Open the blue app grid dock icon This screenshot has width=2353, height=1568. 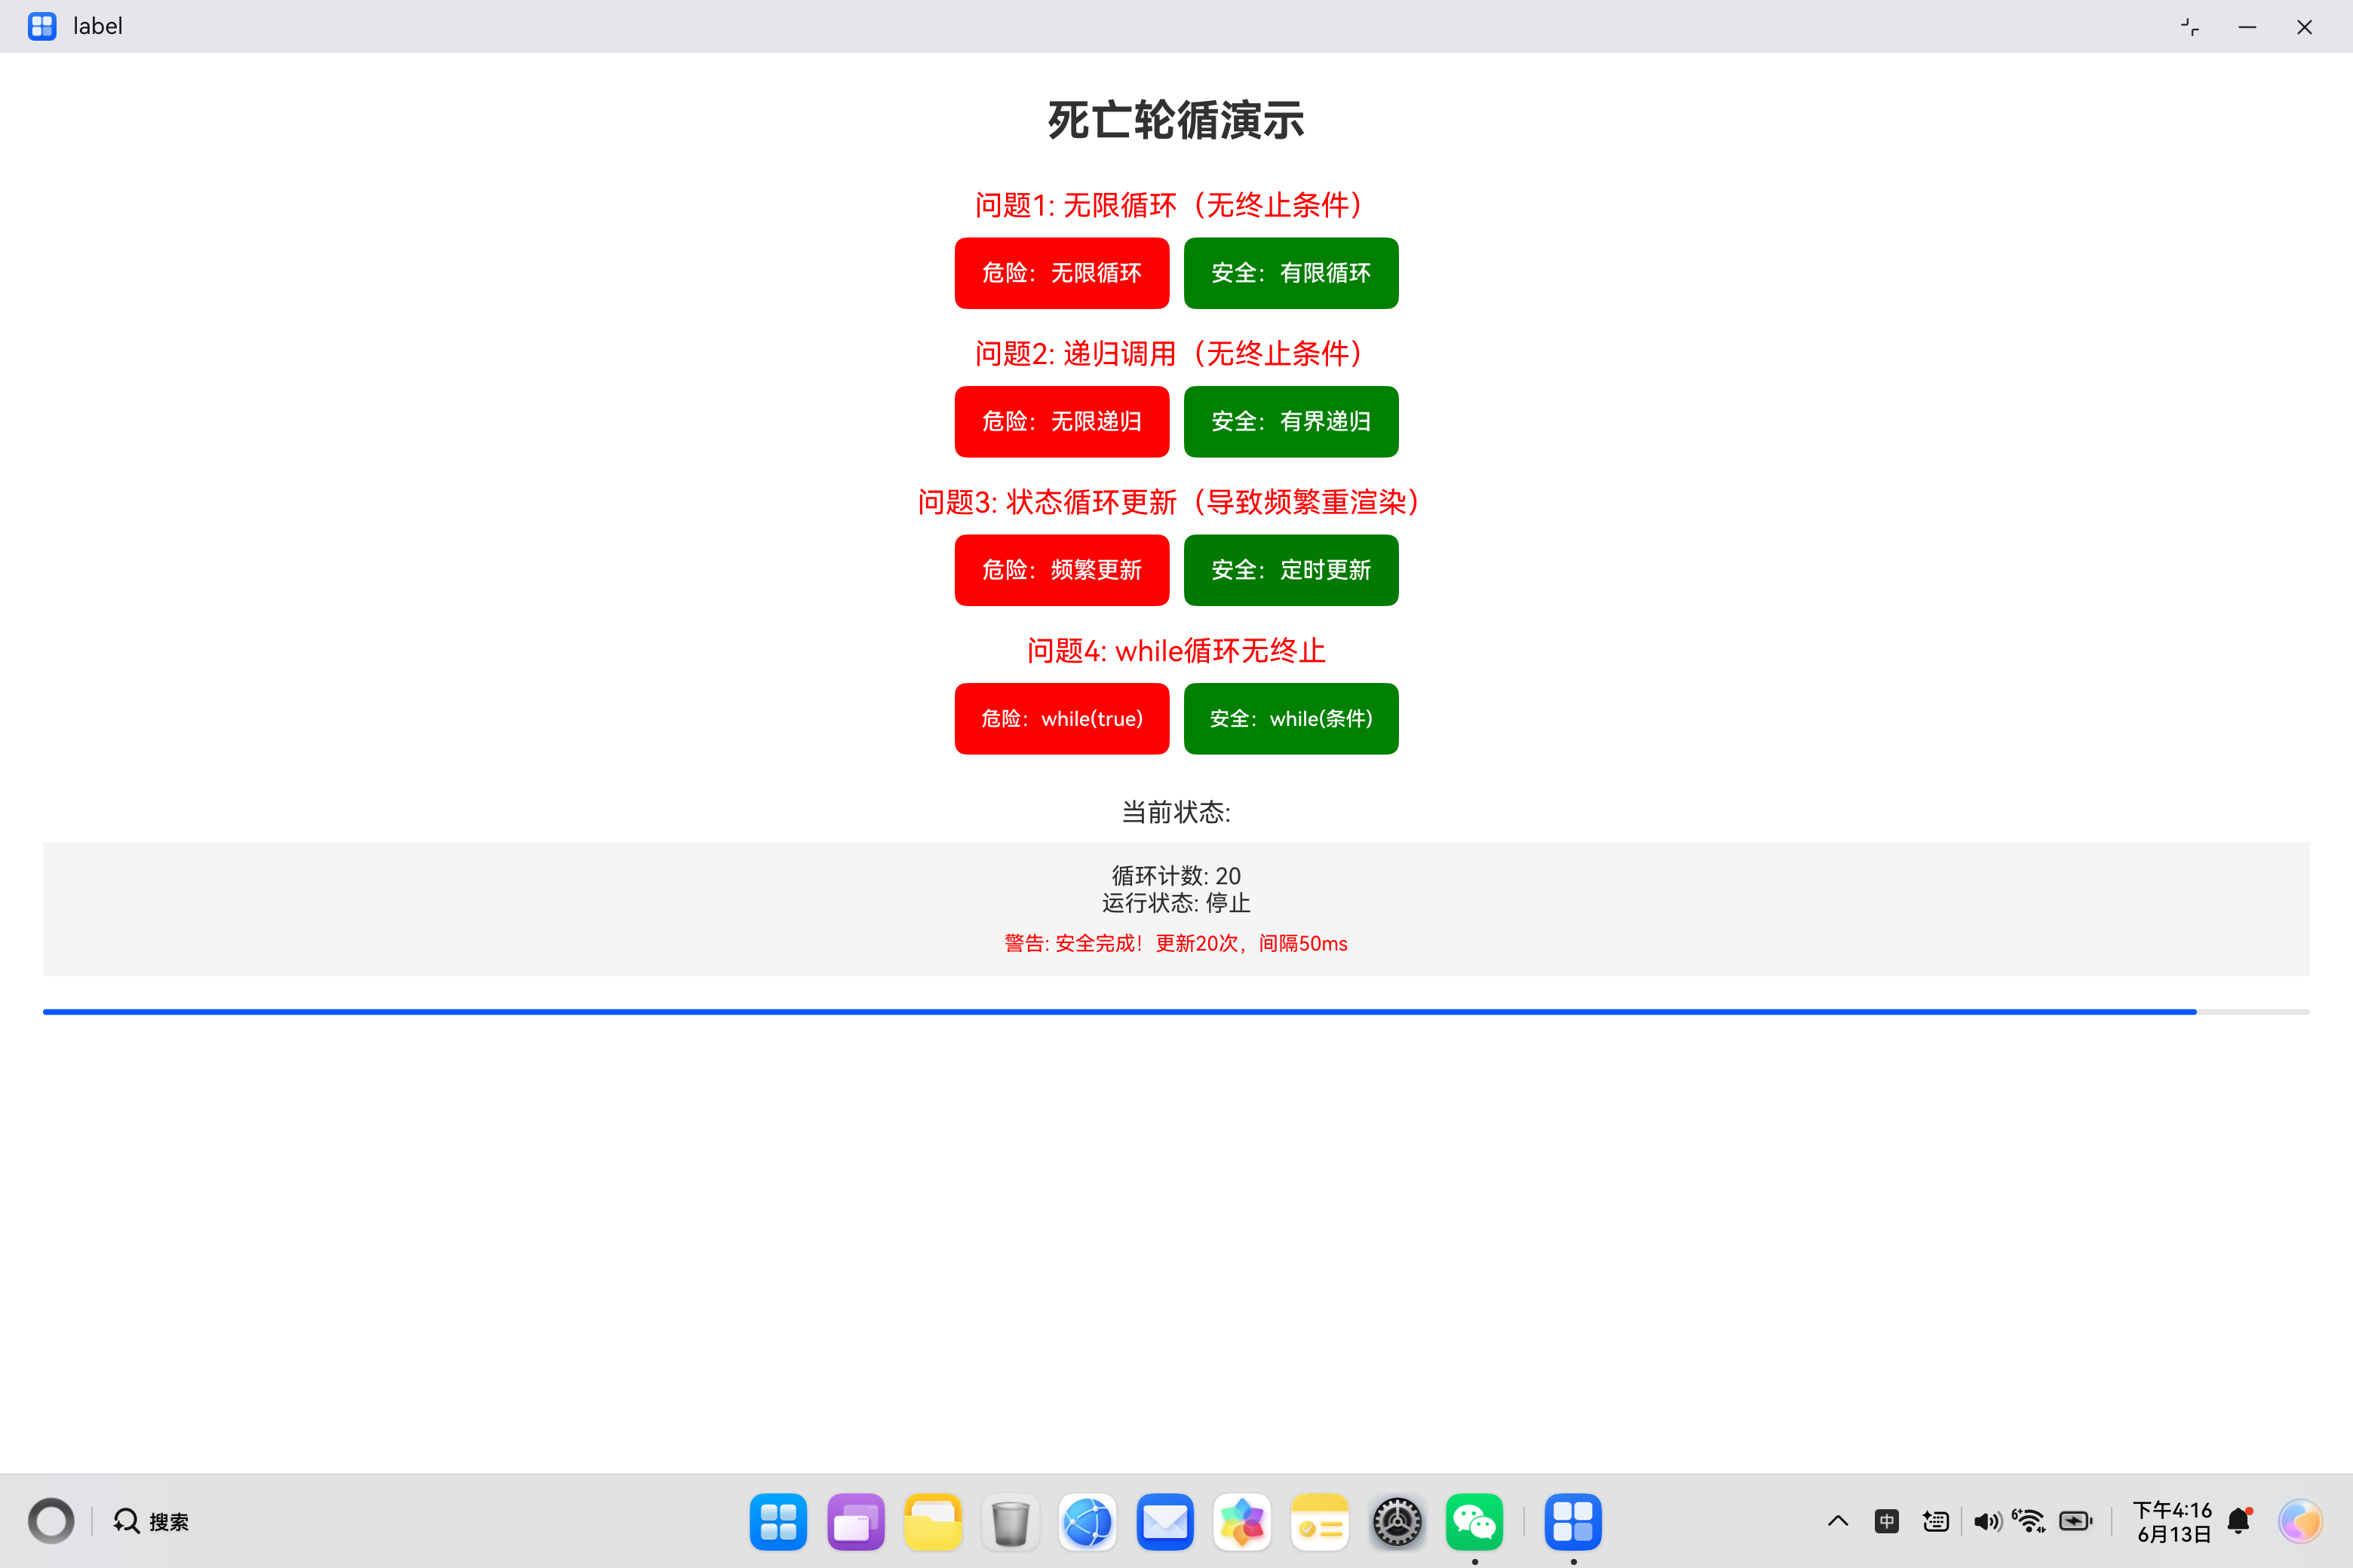tap(778, 1522)
